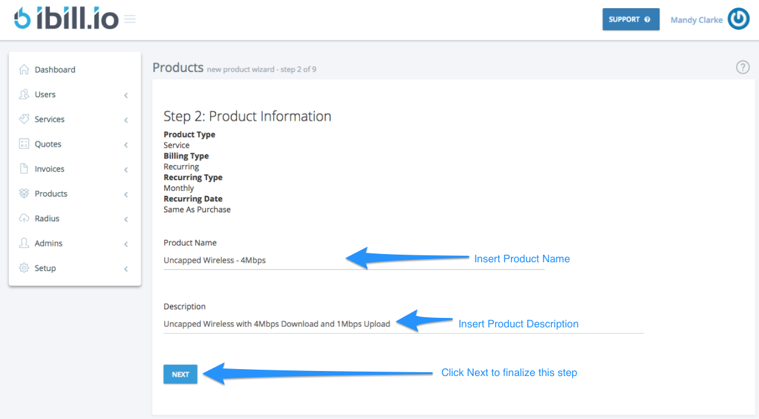
Task: Click the 'Recurring Type' label
Action: point(193,178)
